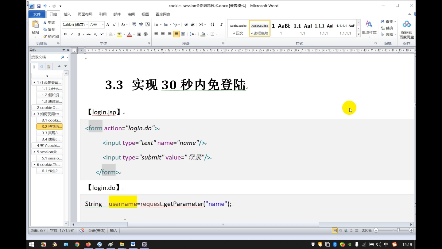
Task: Click the Grow Font icon
Action: [x=108, y=25]
